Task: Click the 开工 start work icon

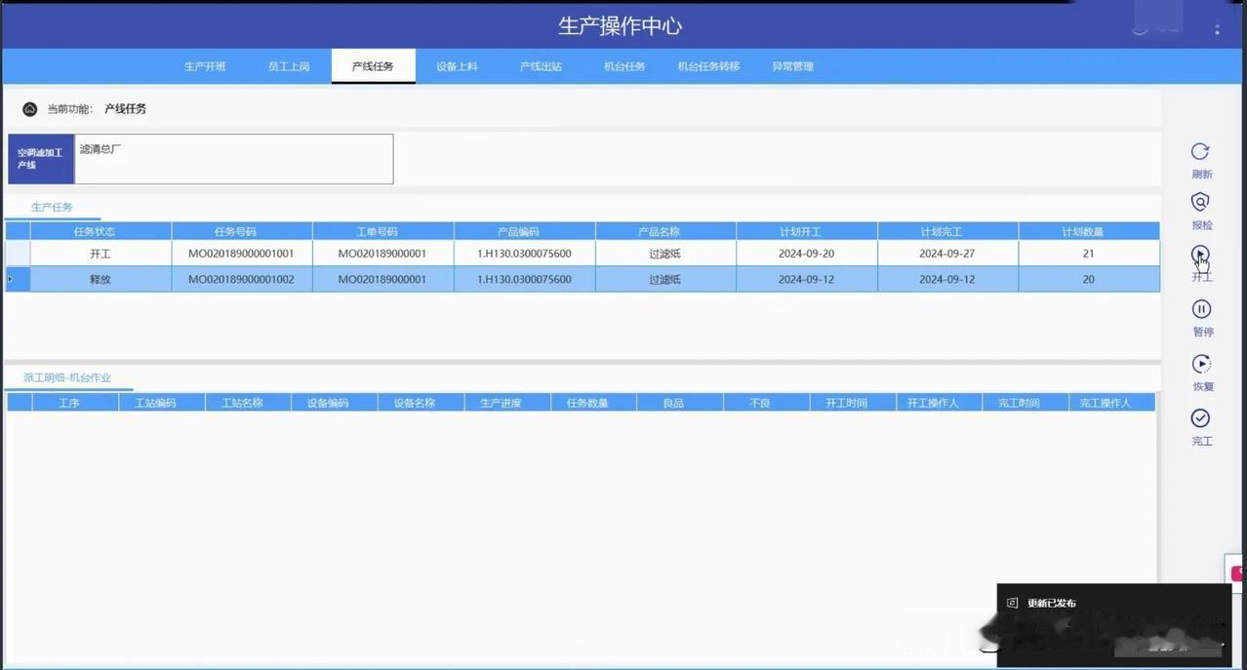Action: point(1200,256)
